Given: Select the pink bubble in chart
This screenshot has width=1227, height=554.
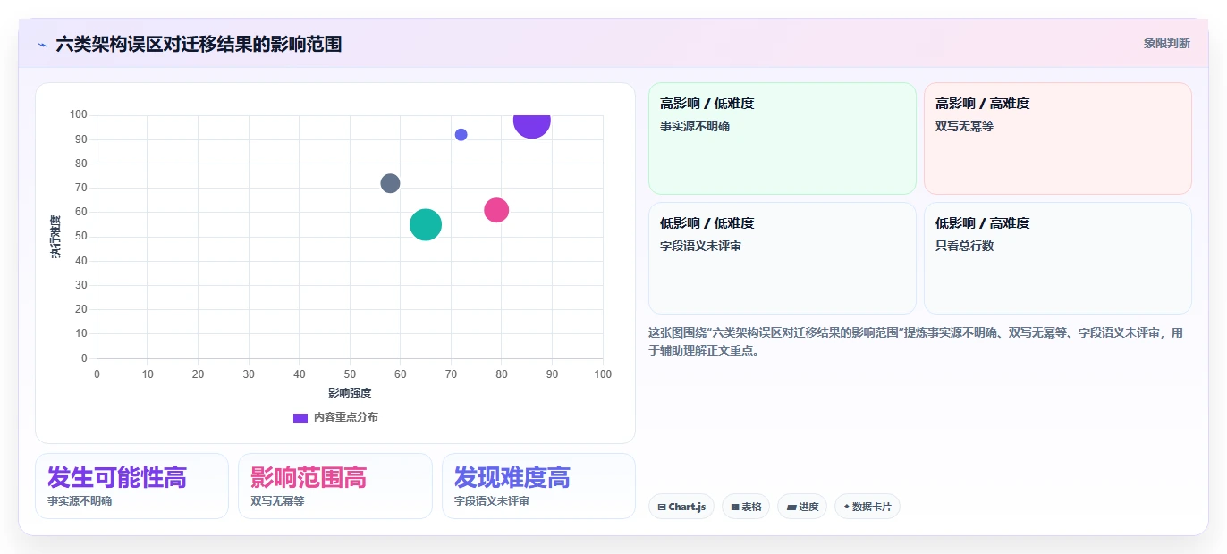Looking at the screenshot, I should tap(496, 210).
